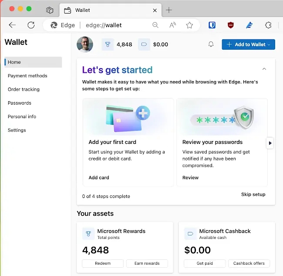The image size is (283, 276).
Task: Click Skip setup
Action: click(253, 194)
